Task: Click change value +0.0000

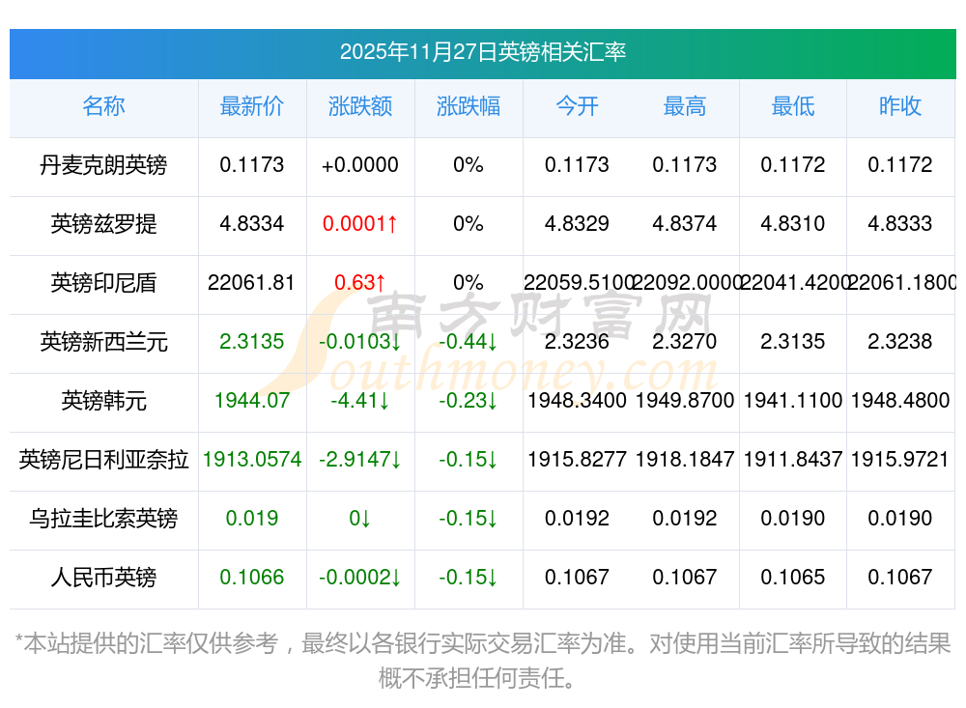Action: click(359, 164)
